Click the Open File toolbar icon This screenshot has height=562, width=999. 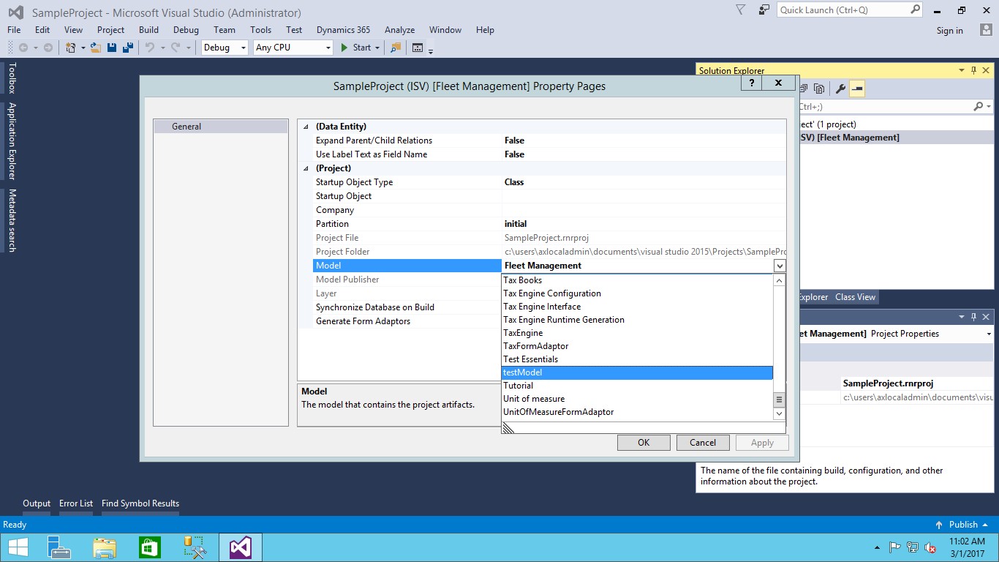tap(96, 48)
